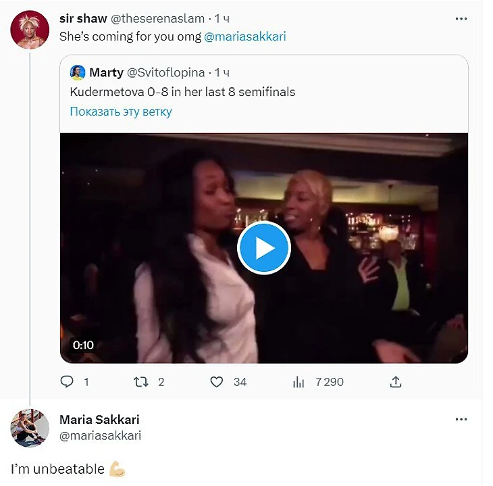493x486 pixels.
Task: Click the @mariasakkari handle under name
Action: tap(100, 436)
